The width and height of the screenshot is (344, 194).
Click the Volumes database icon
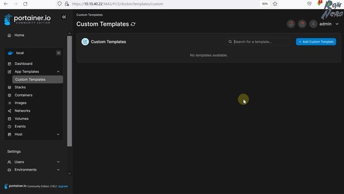10,119
